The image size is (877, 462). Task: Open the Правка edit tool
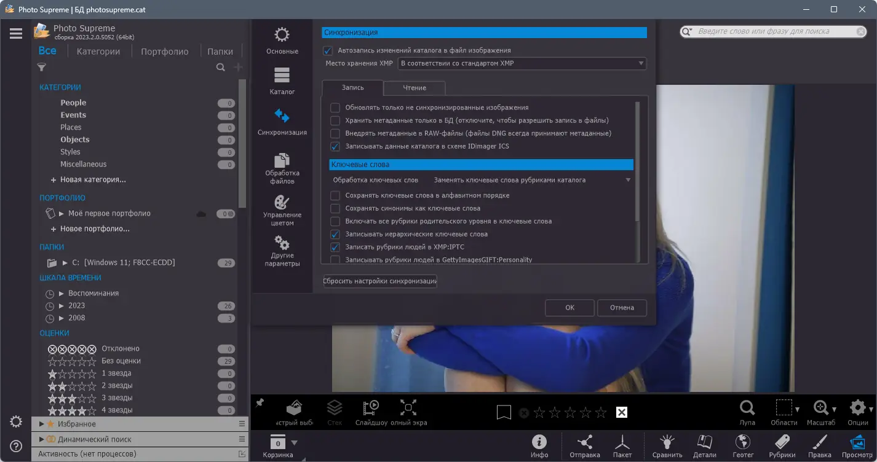point(820,447)
